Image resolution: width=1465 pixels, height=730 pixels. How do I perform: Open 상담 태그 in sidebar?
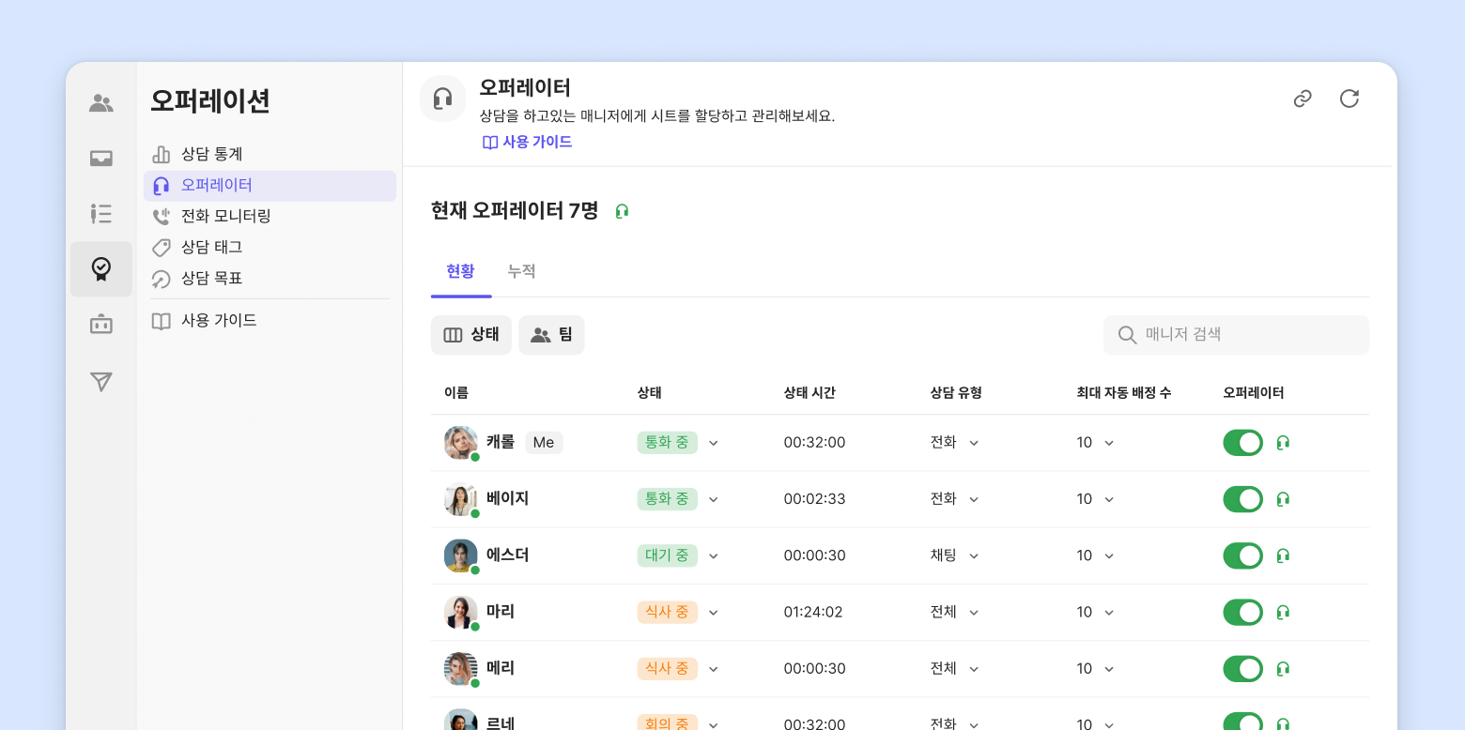click(211, 247)
